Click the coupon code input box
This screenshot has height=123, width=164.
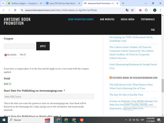pos(19,46)
